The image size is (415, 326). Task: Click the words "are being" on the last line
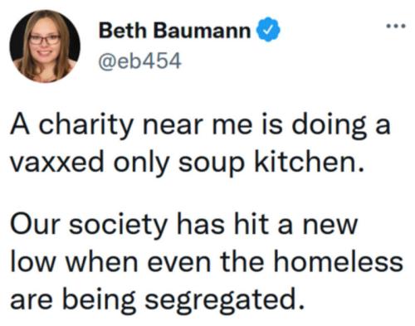point(73,301)
